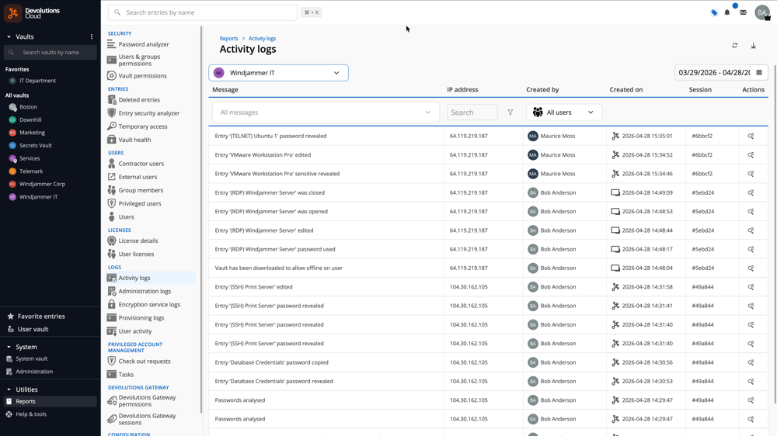Click the date range input field
This screenshot has height=436, width=777.
coord(713,73)
